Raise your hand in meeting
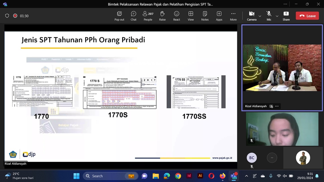The image size is (324, 182). (x=162, y=16)
